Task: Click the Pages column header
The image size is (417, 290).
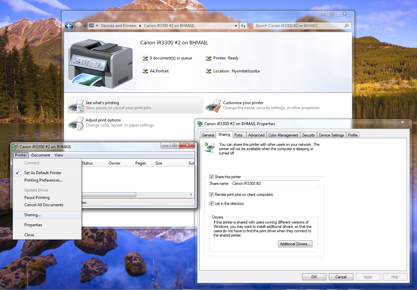Action: (143, 163)
